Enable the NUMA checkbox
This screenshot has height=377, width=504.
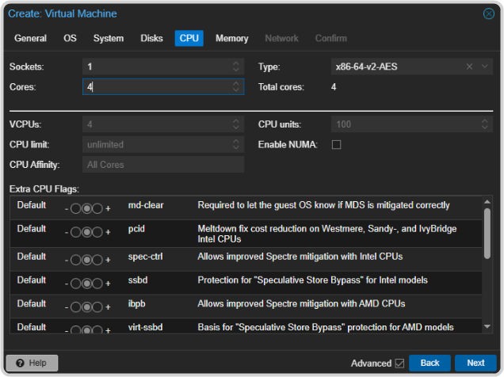pyautogui.click(x=336, y=144)
